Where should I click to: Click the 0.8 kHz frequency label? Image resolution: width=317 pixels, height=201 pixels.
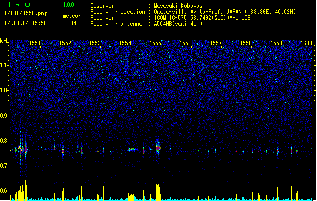pos(5,141)
